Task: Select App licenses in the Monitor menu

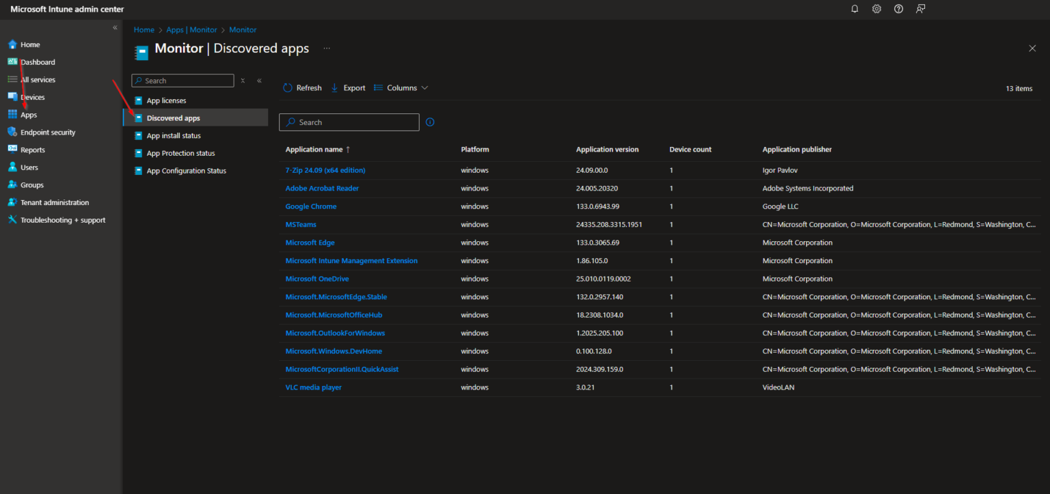Action: (166, 100)
